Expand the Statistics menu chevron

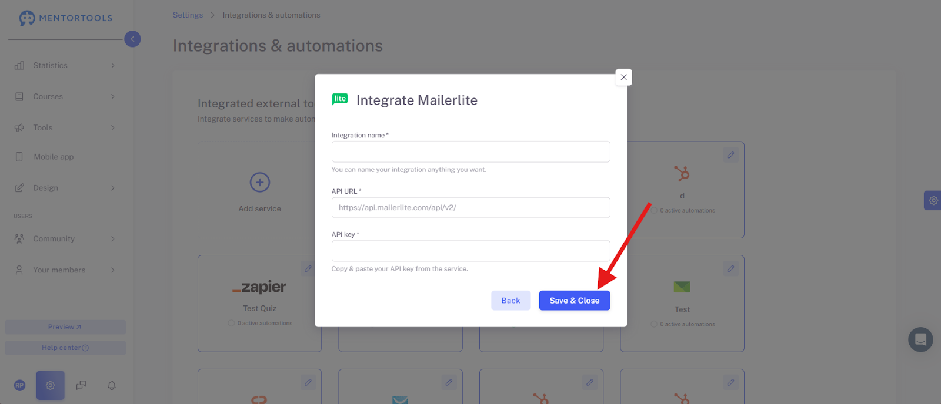point(113,65)
